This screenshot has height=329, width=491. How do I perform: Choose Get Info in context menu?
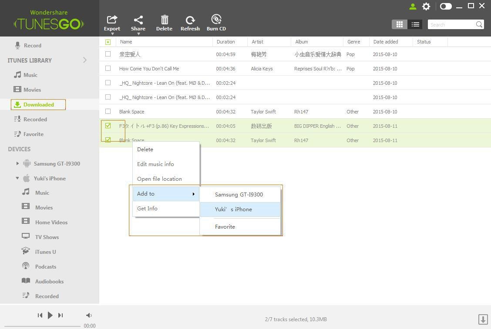pyautogui.click(x=166, y=208)
